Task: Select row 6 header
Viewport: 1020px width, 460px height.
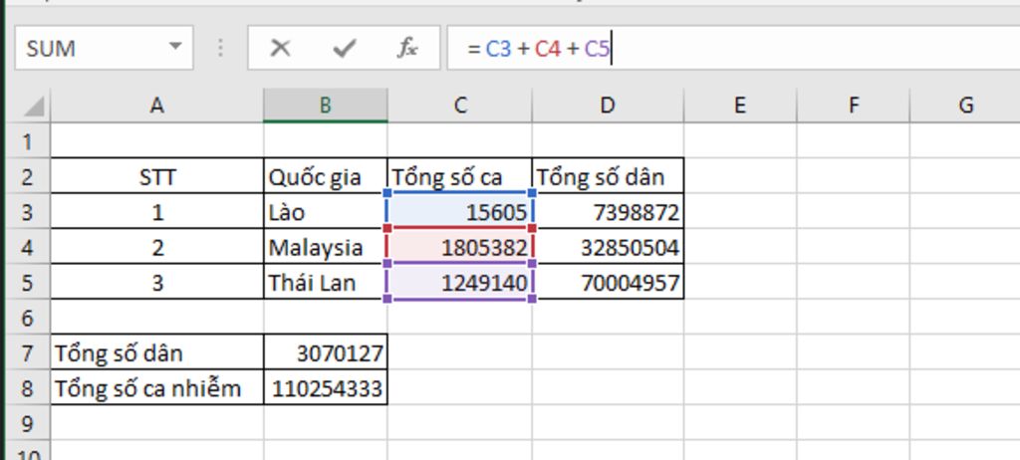Action: (27, 318)
